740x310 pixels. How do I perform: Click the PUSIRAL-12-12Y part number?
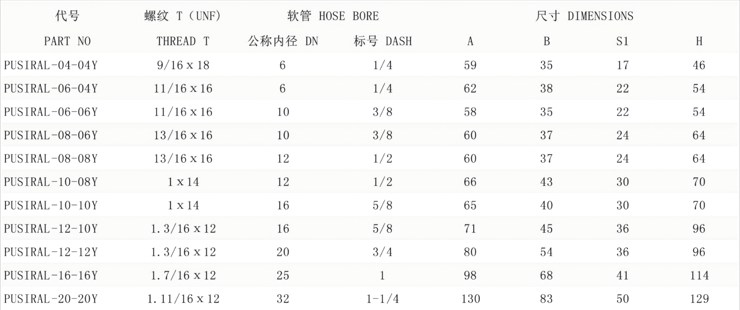(51, 252)
